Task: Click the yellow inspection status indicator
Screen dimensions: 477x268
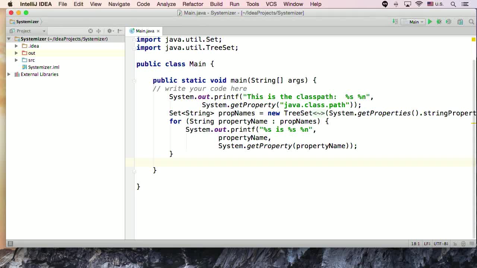Action: (x=474, y=39)
